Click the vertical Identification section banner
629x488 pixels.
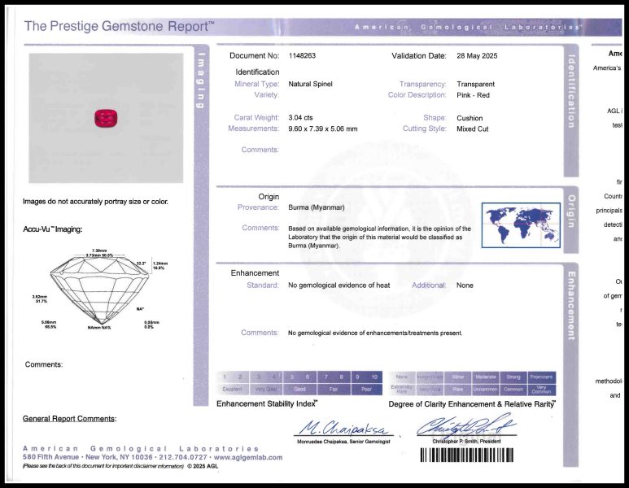(x=570, y=91)
